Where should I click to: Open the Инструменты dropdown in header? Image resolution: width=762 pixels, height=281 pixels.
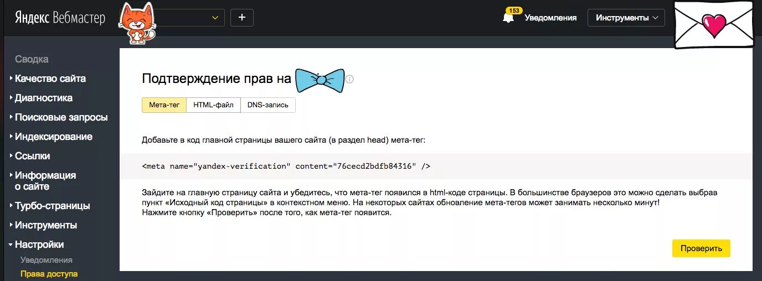coord(626,18)
